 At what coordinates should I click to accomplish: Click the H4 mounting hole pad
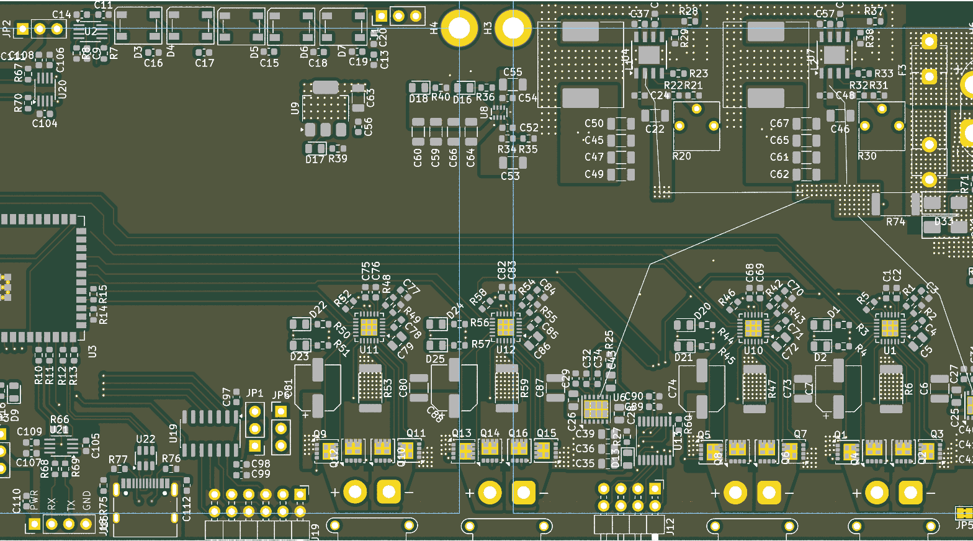tap(459, 28)
